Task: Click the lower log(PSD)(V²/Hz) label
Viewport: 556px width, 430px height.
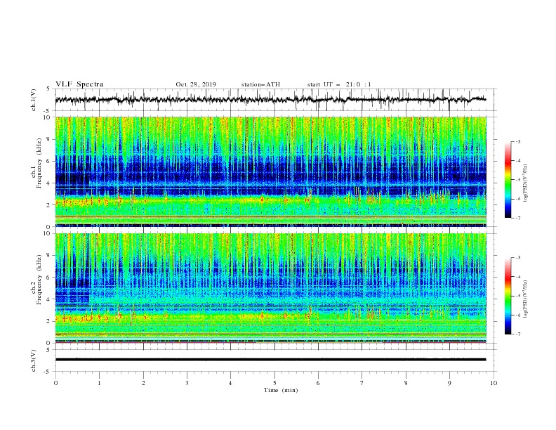Action: 526,299
